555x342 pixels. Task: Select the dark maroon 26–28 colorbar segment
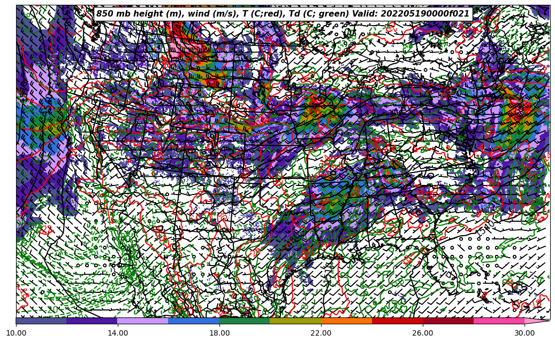pyautogui.click(x=448, y=321)
